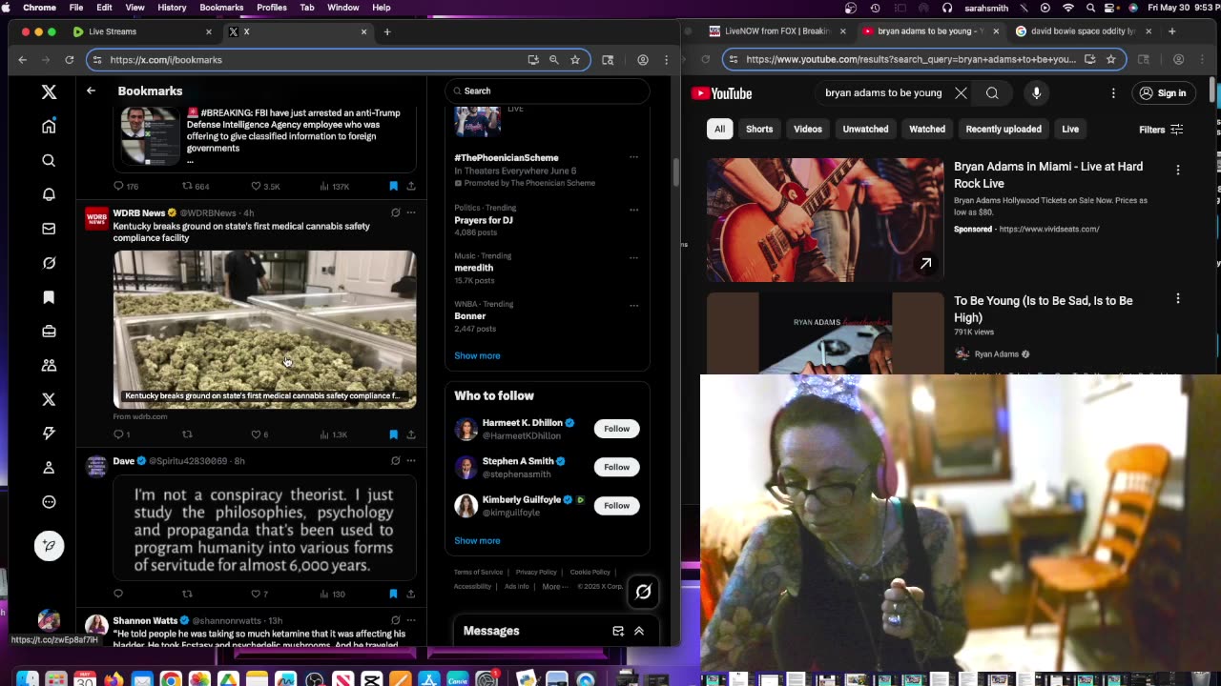Open Grok from the X sidebar
The width and height of the screenshot is (1221, 686).
pos(49,263)
